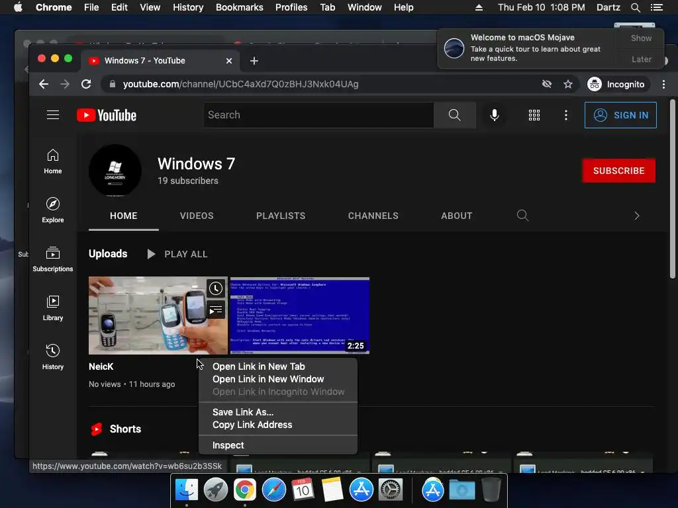Click the search magnifier button

454,115
